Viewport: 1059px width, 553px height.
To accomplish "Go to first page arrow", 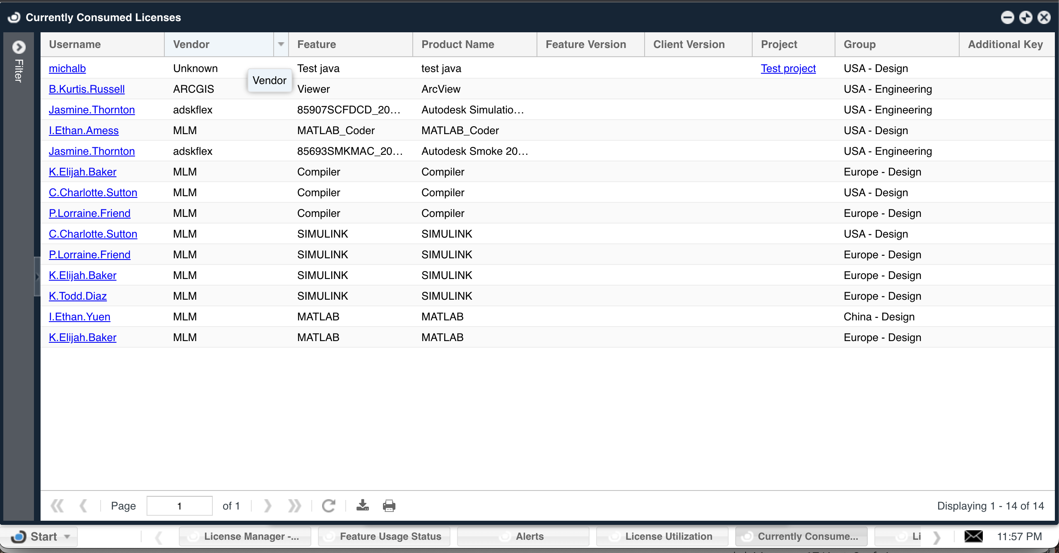I will click(x=57, y=505).
